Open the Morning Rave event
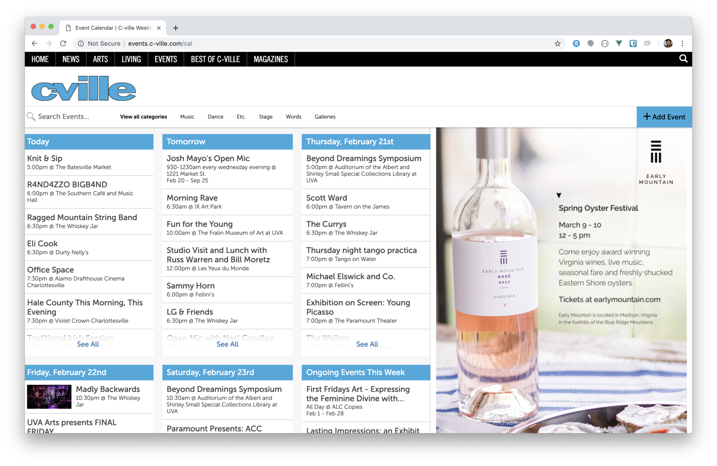 click(192, 198)
